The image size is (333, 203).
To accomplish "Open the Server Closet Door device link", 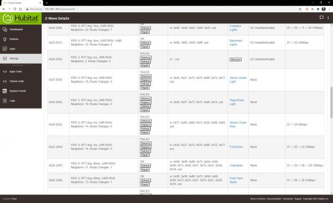I will point(238,125).
